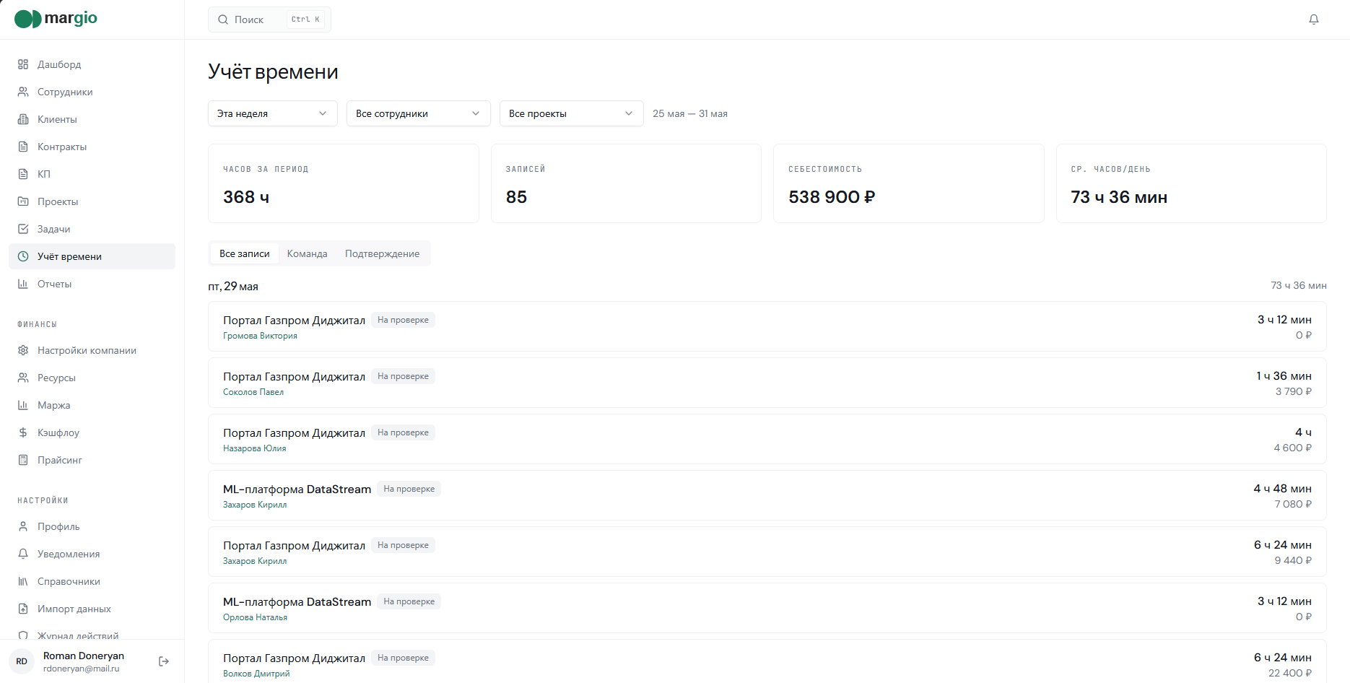Open Импорт данных via its file icon
This screenshot has width=1350, height=683.
point(23,609)
